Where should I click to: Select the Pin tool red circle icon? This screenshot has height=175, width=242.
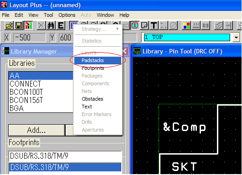click(x=135, y=25)
